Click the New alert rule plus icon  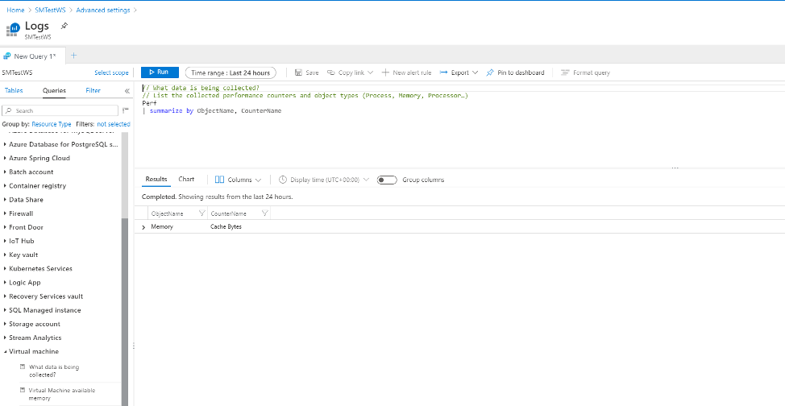coord(385,72)
